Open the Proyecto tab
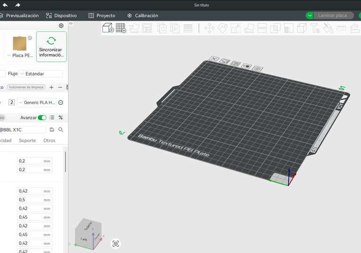Image resolution: width=361 pixels, height=253 pixels. pos(102,16)
